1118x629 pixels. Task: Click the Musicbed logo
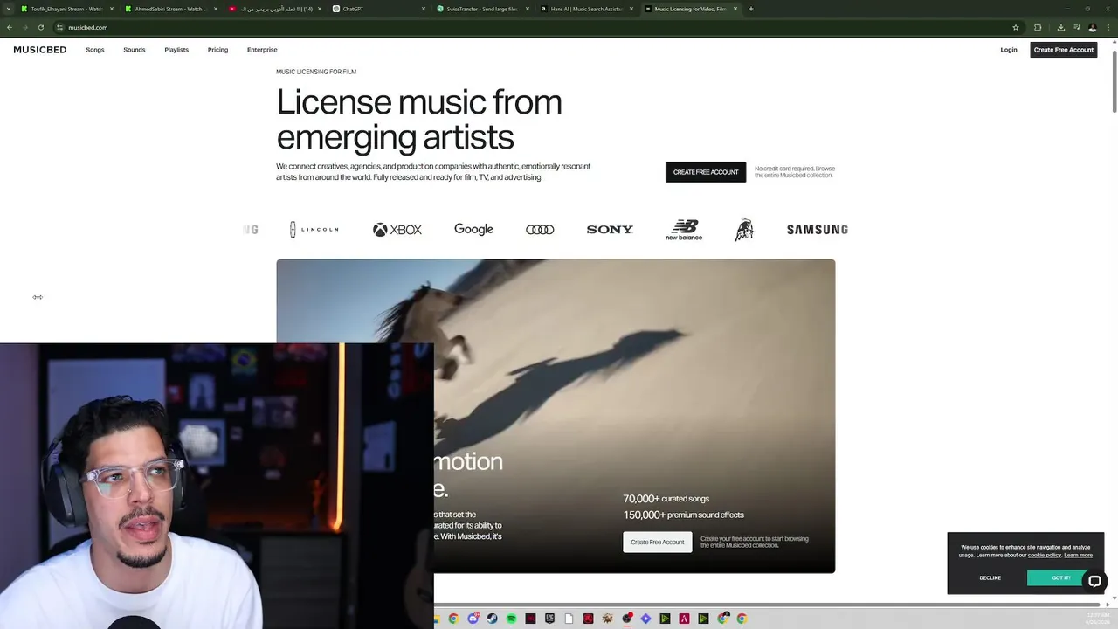[x=40, y=50]
